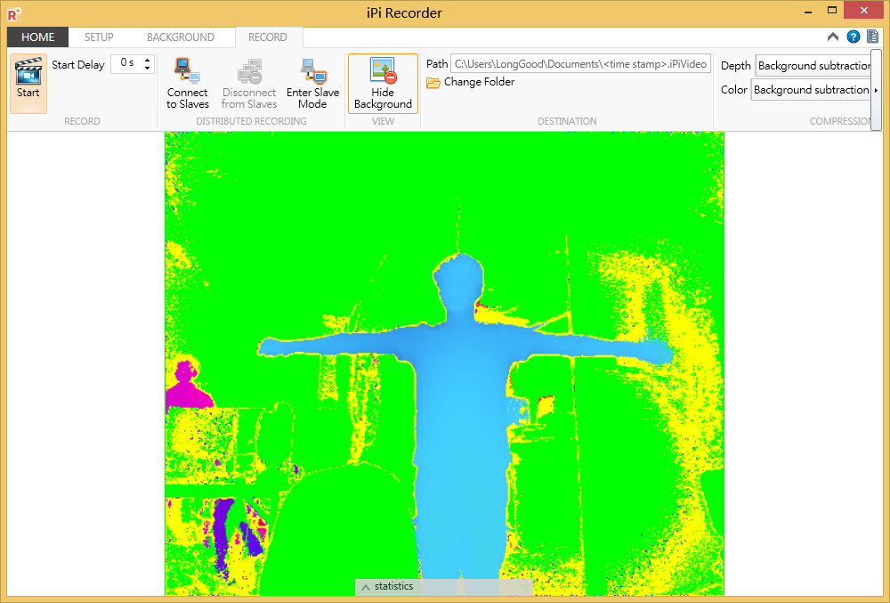
Task: Decrease Start Delay with down arrow
Action: click(x=148, y=69)
